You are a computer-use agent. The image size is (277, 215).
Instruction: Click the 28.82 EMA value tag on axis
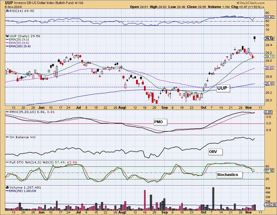point(269,68)
